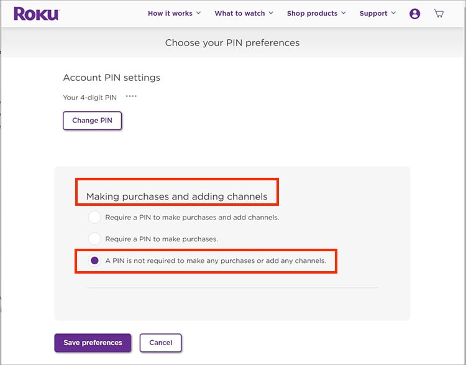Click the Your 4-digit PIN label
466x365 pixels.
89,98
